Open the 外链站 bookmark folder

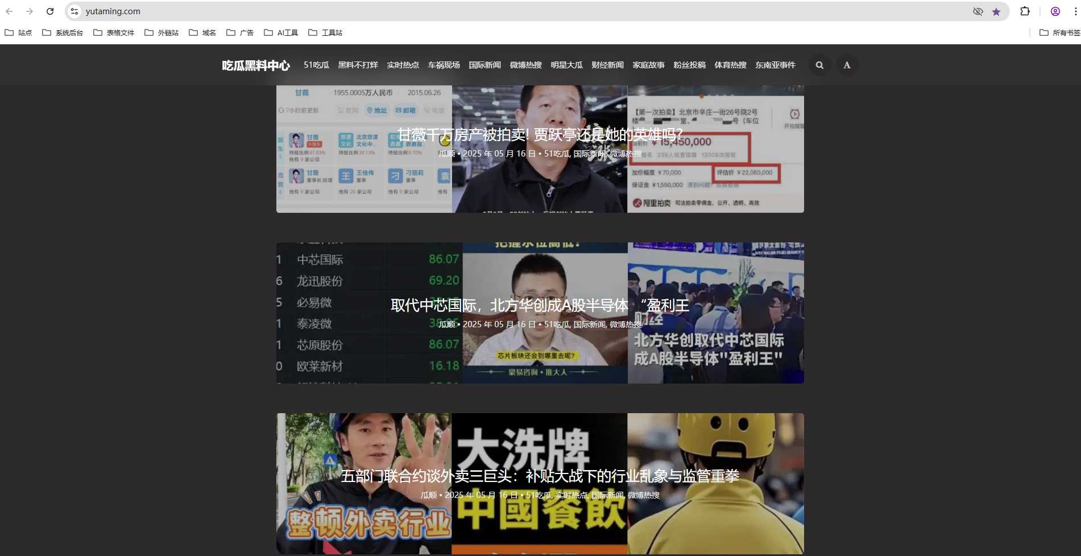161,32
